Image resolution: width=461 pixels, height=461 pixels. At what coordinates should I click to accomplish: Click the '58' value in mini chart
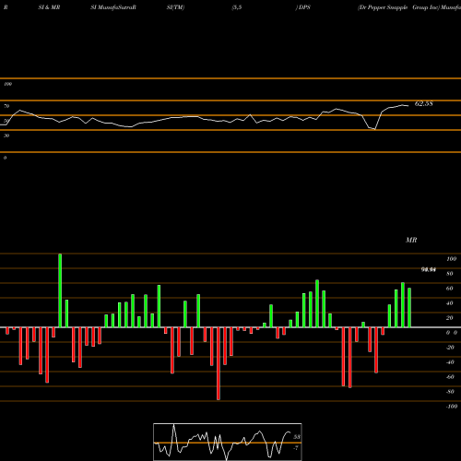point(297,437)
